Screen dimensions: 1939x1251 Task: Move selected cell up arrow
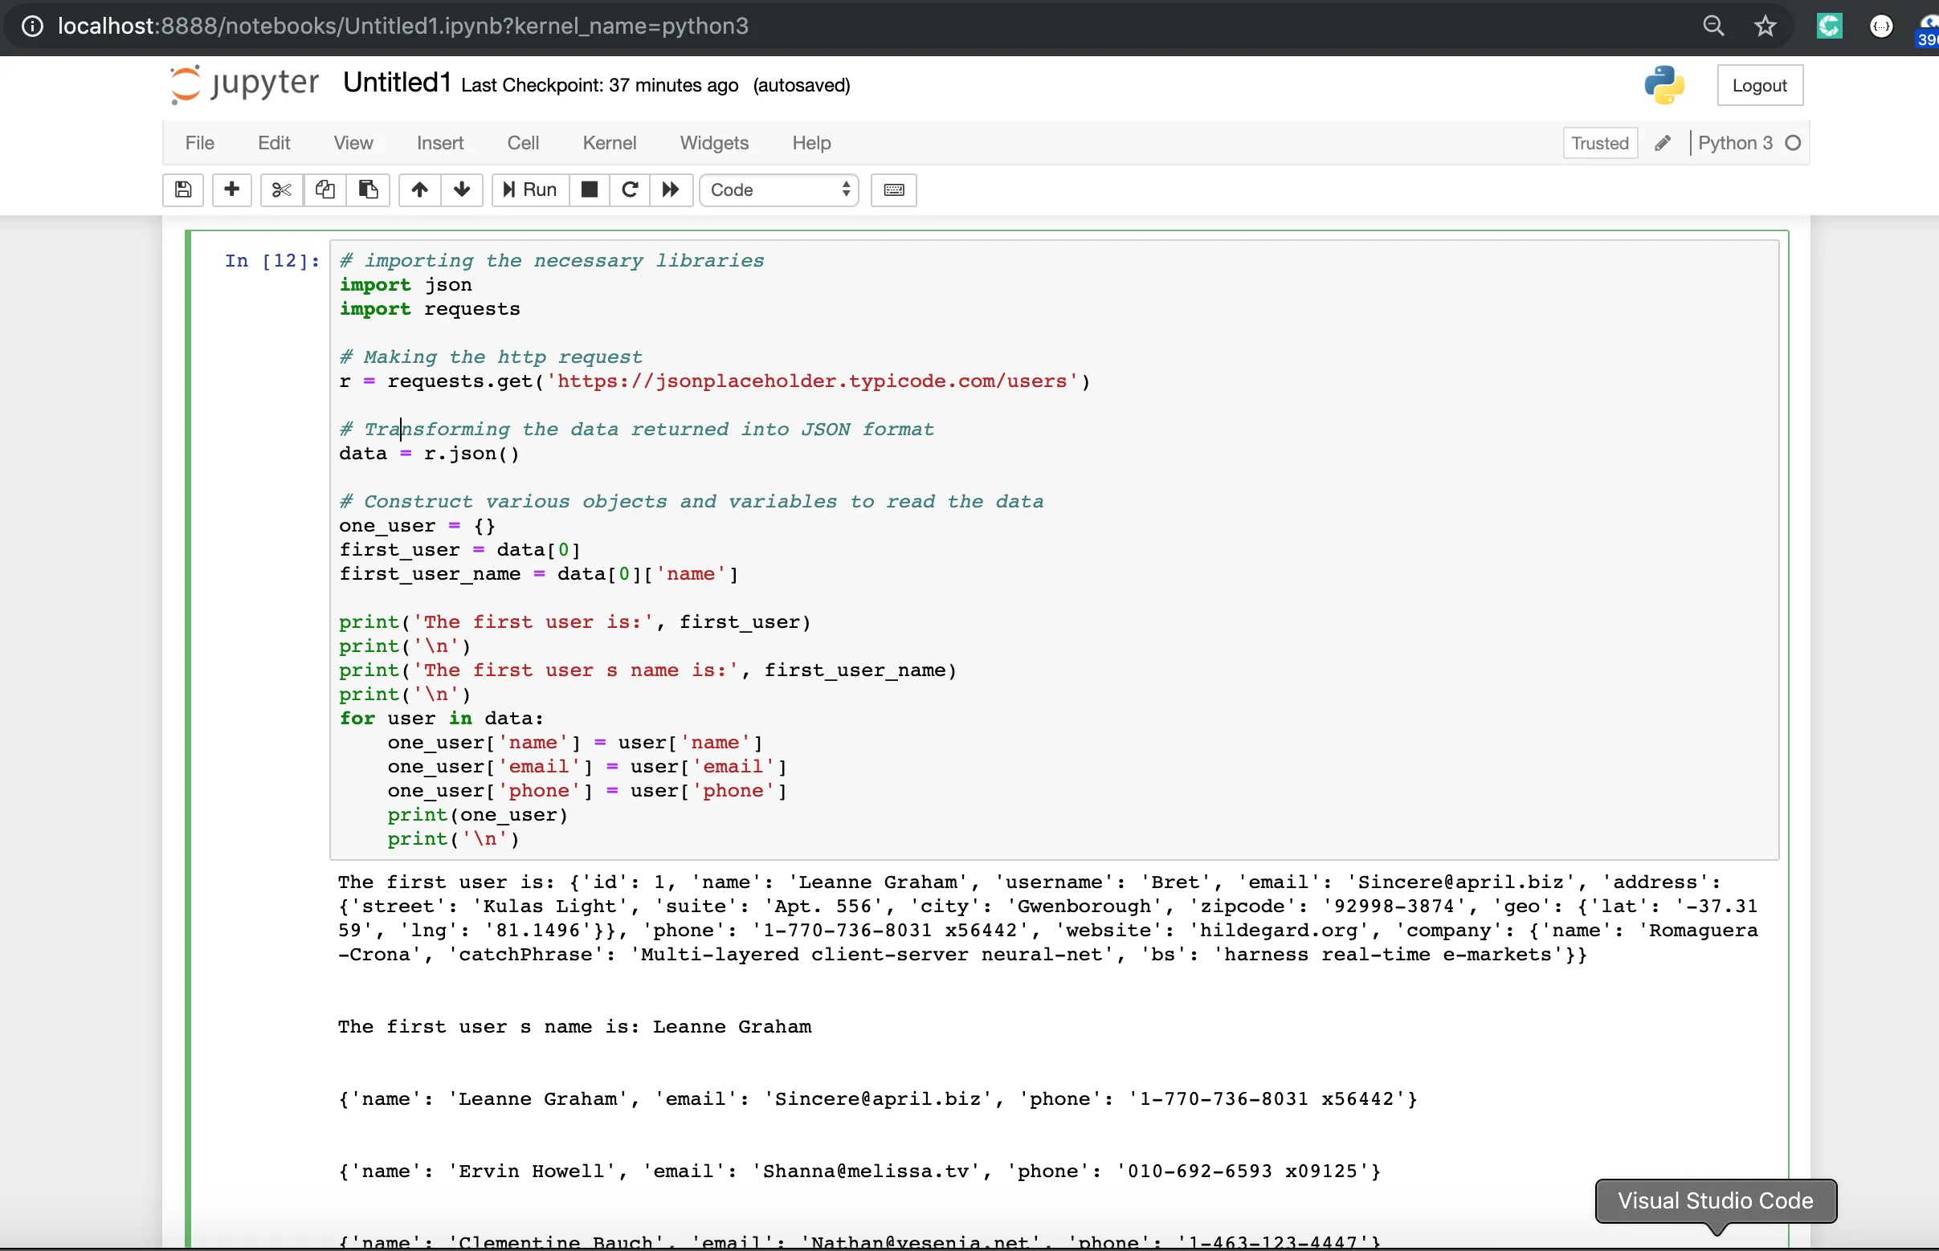(419, 189)
